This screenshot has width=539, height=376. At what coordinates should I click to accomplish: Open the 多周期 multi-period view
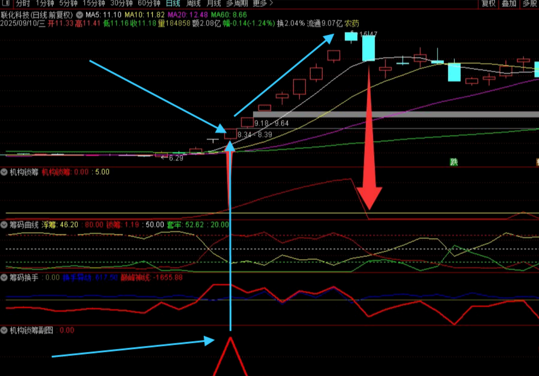[237, 4]
